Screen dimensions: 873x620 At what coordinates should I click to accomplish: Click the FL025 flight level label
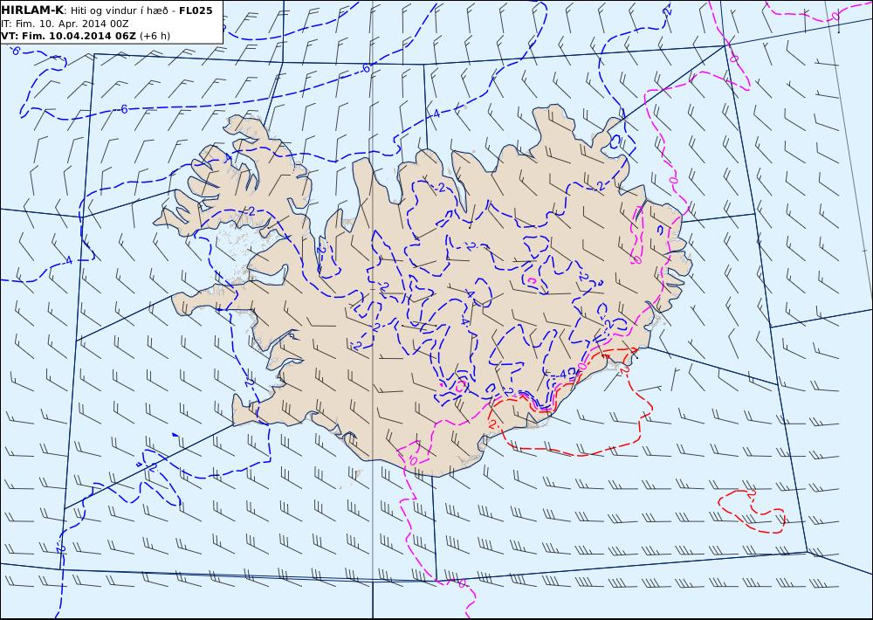pos(196,10)
